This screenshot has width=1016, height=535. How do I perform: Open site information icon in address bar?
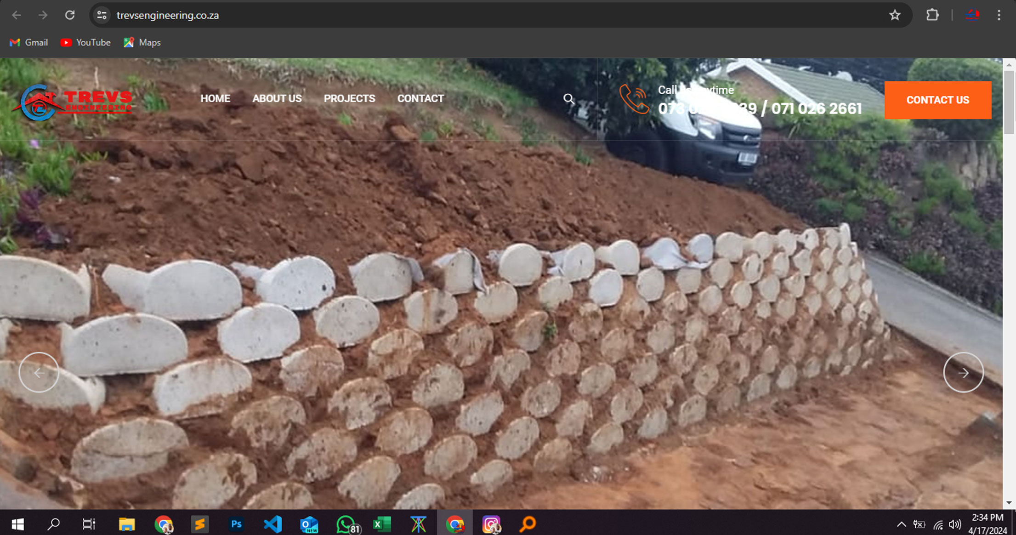[102, 15]
